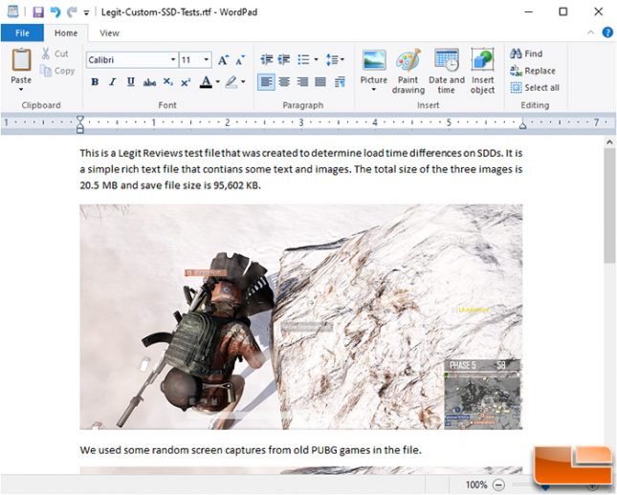The height and width of the screenshot is (495, 617).
Task: Justify the paragraph text
Action: tap(320, 82)
